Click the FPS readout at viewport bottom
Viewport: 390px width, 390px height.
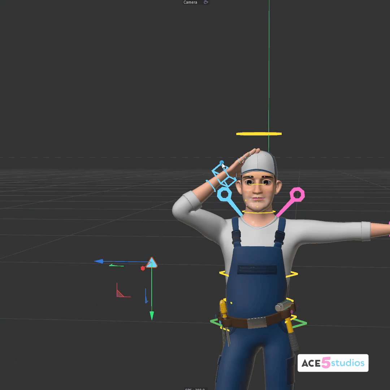point(195,389)
